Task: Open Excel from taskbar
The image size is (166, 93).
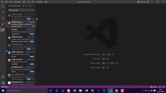Action: pos(74,91)
